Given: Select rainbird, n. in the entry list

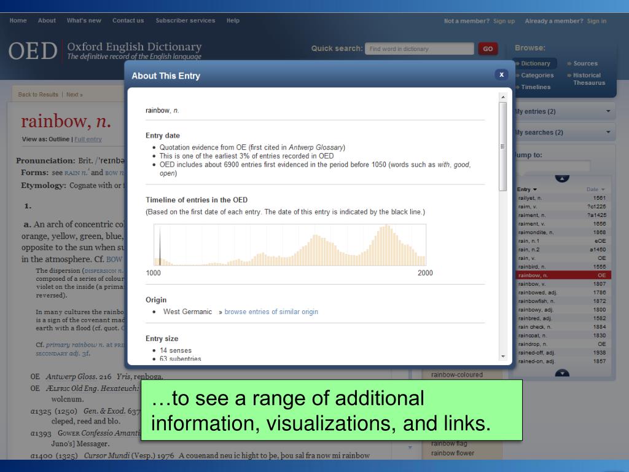Looking at the screenshot, I should [x=563, y=267].
